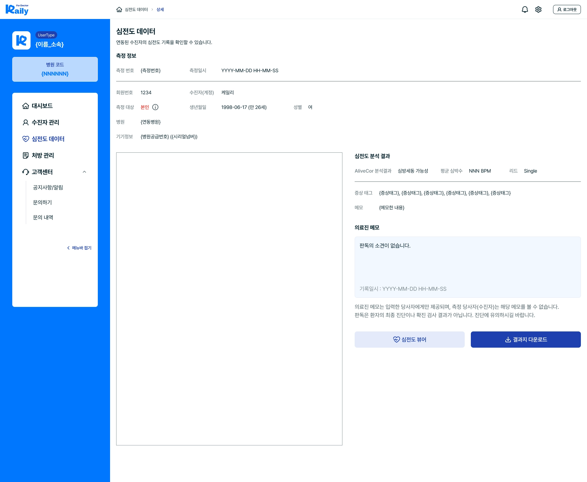Viewport: 587px width, 482px height.
Task: Click the 심전도 데이터 breadcrumb link
Action: point(136,9)
